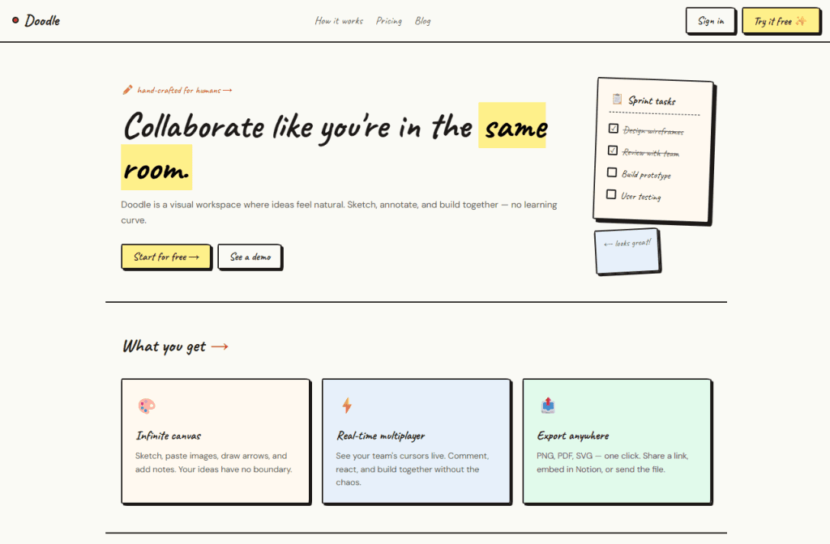This screenshot has height=544, width=830.
Task: Click the Sign in button
Action: click(710, 20)
